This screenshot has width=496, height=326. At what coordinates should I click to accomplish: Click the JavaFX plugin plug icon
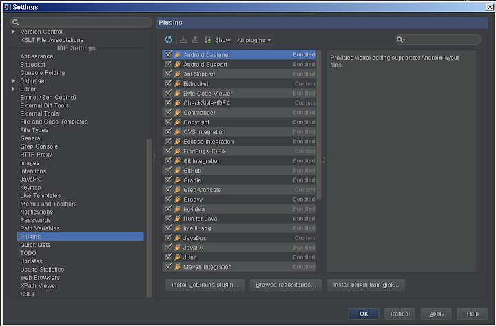pyautogui.click(x=178, y=248)
